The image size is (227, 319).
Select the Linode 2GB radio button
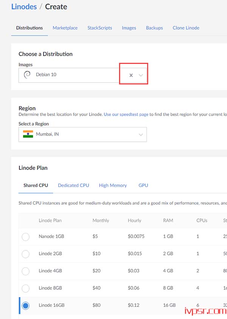(26, 254)
